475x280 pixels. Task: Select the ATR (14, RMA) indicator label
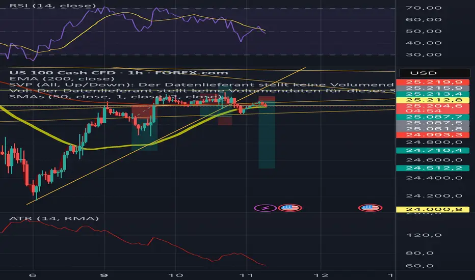pyautogui.click(x=54, y=218)
